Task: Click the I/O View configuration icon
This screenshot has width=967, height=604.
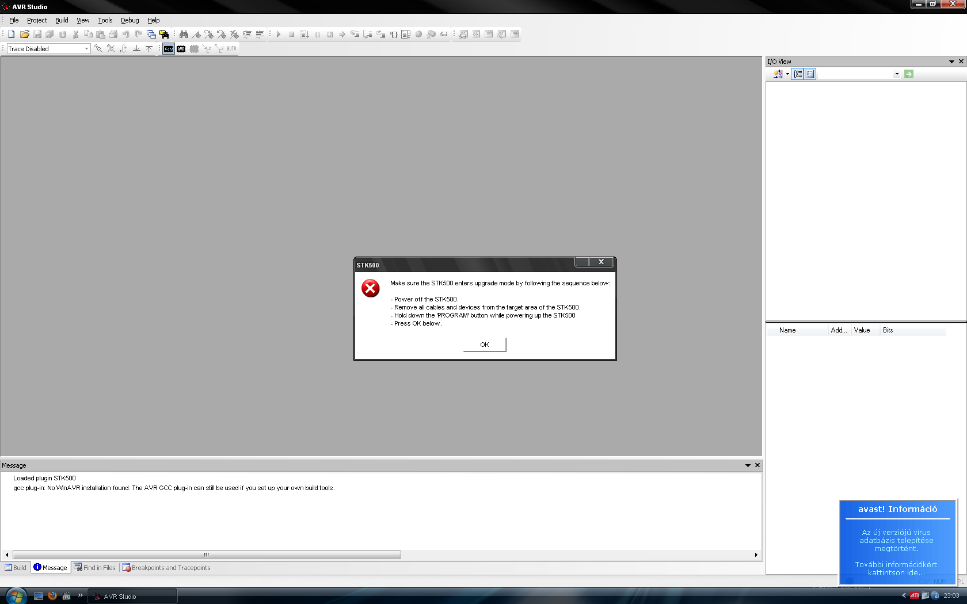Action: pyautogui.click(x=778, y=74)
